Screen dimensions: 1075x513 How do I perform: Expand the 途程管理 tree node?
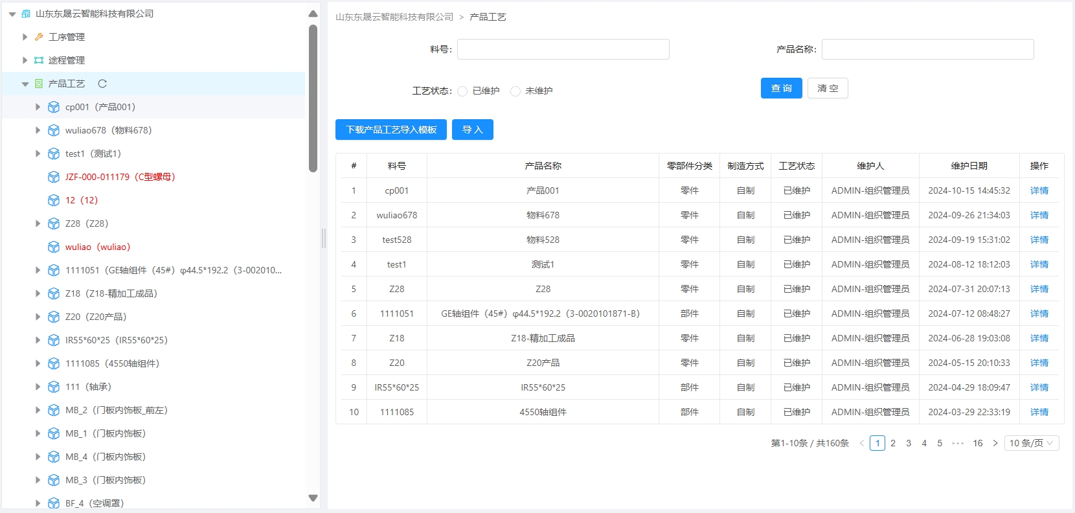[25, 60]
